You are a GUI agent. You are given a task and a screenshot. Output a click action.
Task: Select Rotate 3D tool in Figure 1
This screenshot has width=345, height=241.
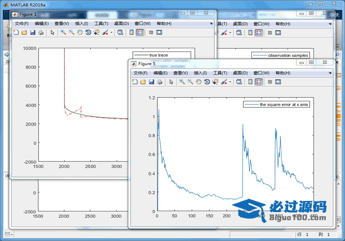point(88,32)
